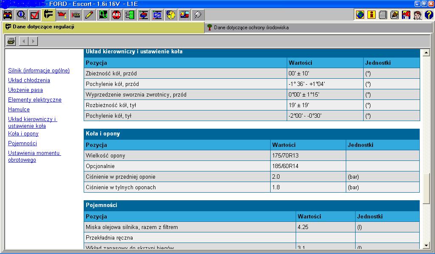Open the Elementy elektryczne section link
435x254 pixels.
tap(34, 100)
